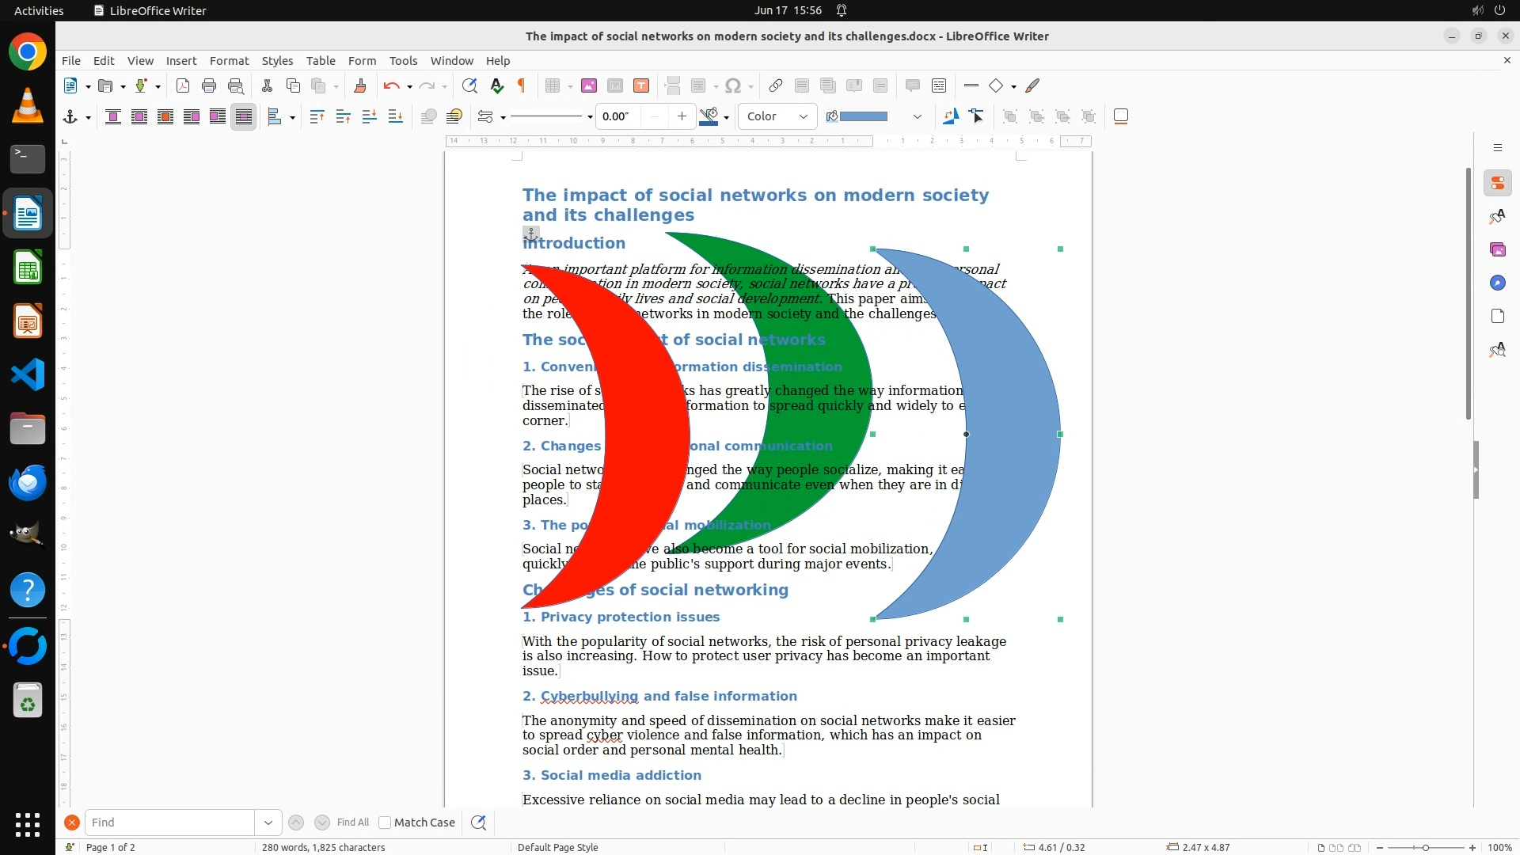
Task: Open the Styles menu
Action: (x=277, y=61)
